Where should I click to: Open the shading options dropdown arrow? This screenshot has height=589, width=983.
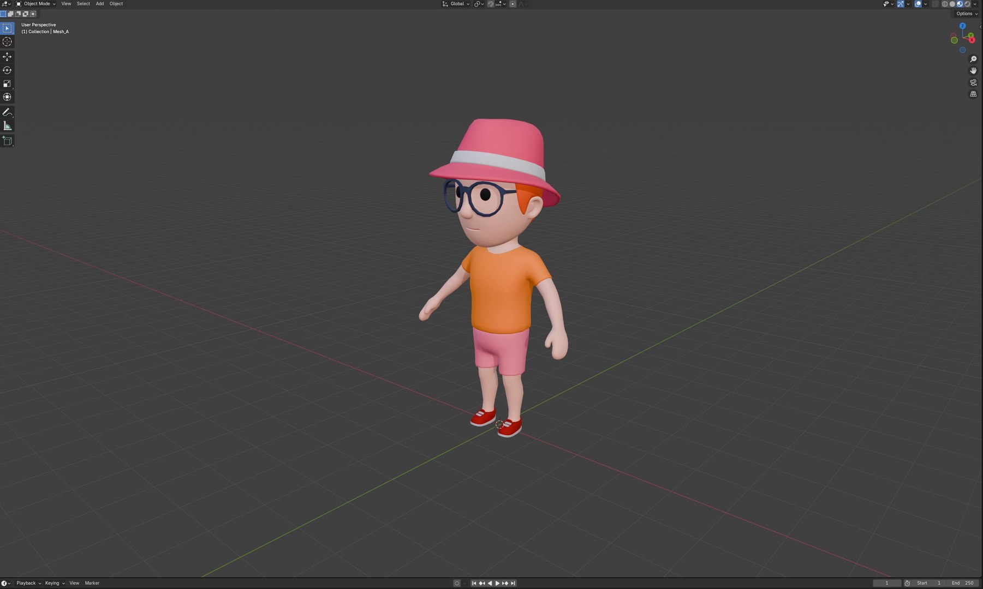[x=975, y=4]
